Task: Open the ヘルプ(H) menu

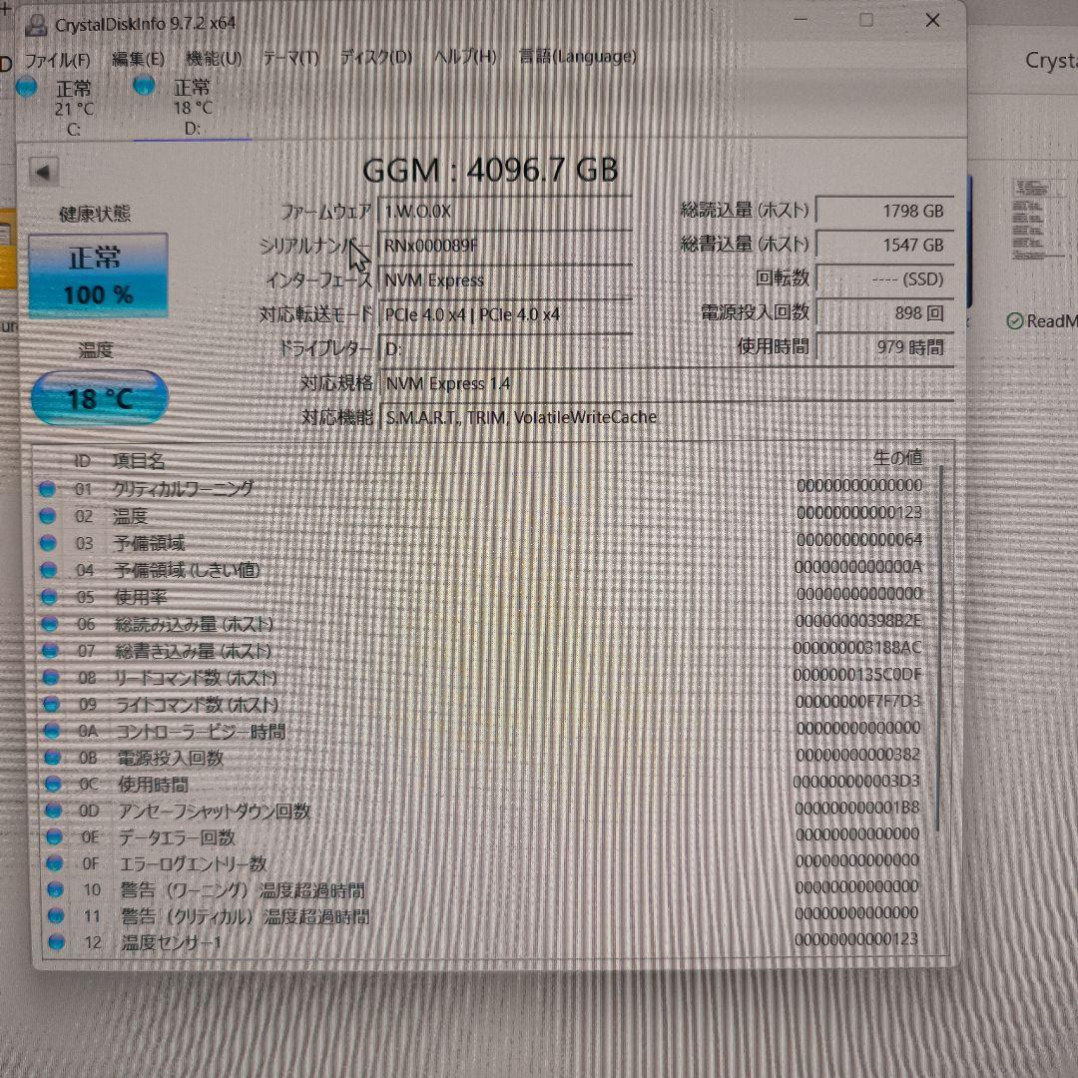Action: pos(465,56)
